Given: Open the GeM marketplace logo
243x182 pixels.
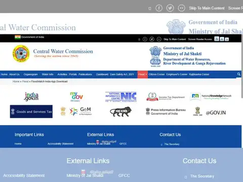Looking at the screenshot, I should point(76,111).
